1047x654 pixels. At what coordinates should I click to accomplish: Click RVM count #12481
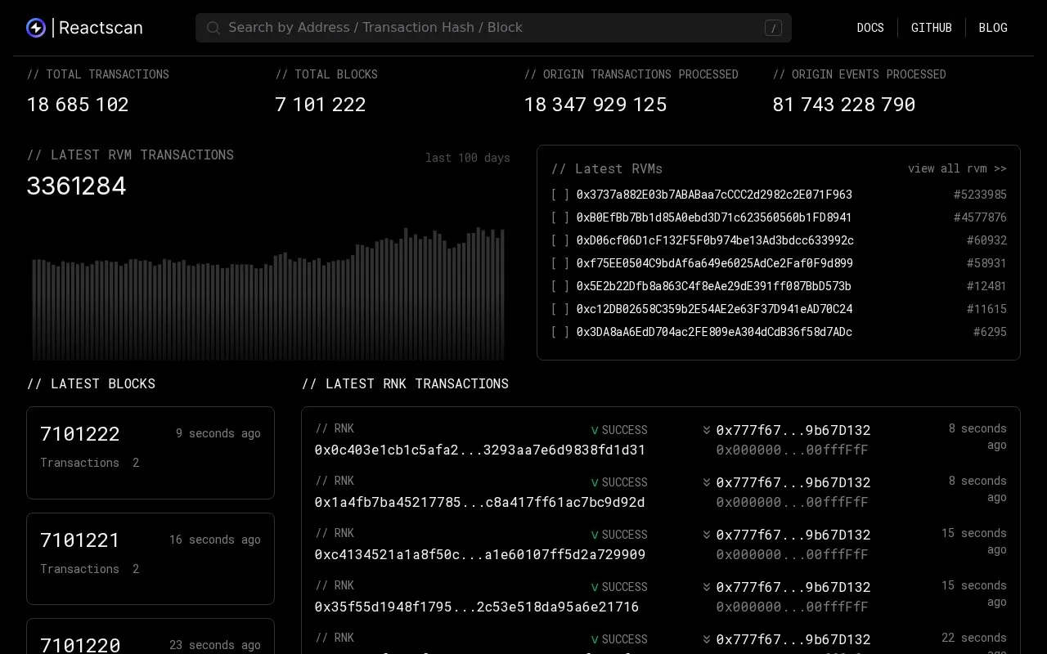[x=986, y=286]
